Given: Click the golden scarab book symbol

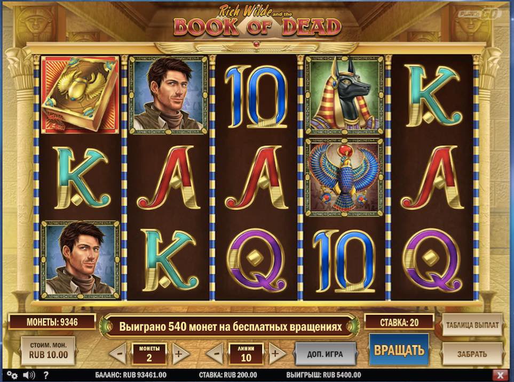Looking at the screenshot, I should (80, 95).
